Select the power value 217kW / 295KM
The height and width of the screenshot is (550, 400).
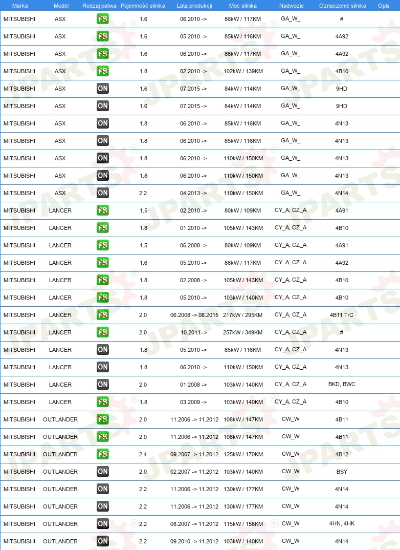click(243, 315)
